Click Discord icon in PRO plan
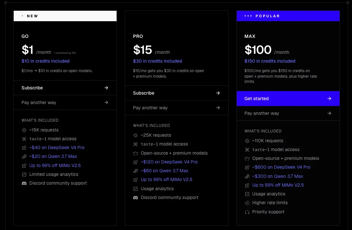This screenshot has height=230, width=352. click(x=136, y=198)
